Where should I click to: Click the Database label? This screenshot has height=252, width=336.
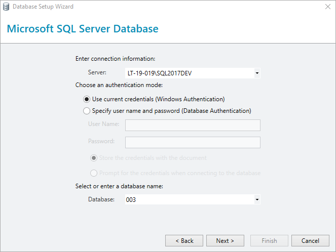(x=101, y=199)
